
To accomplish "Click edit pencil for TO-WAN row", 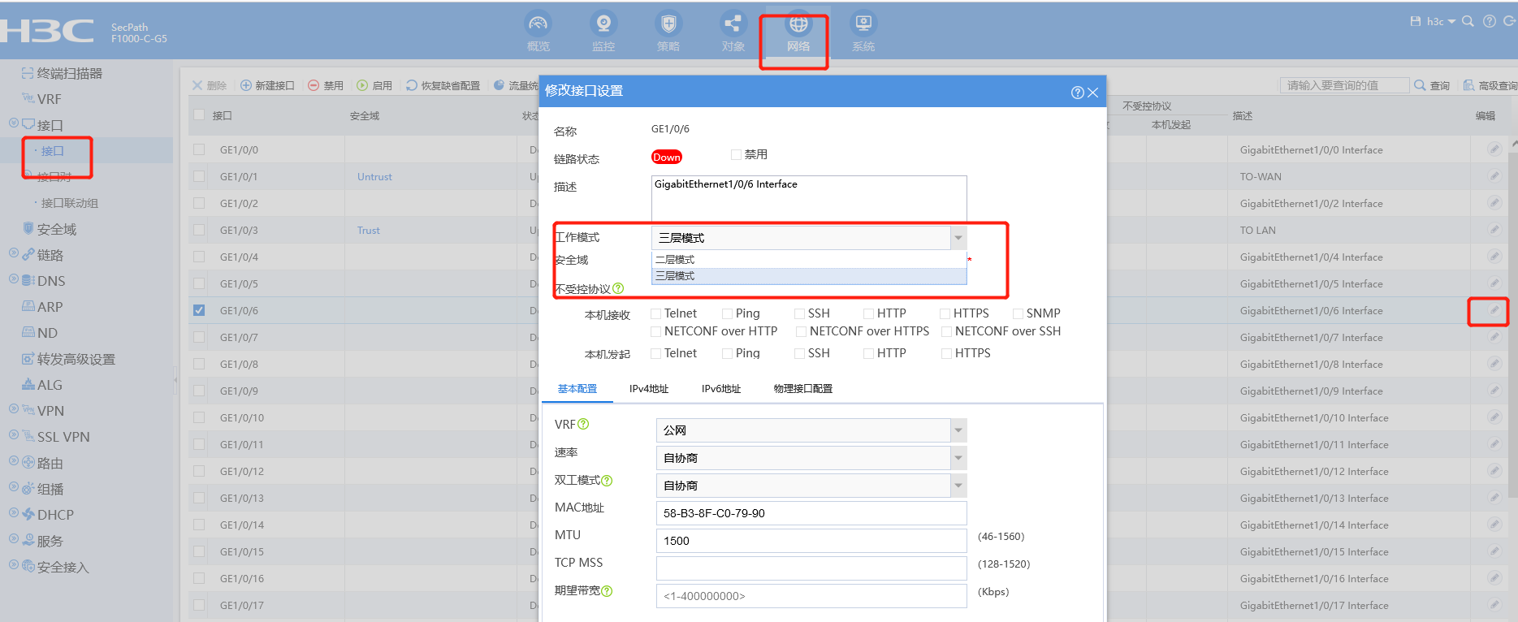I will coord(1494,176).
